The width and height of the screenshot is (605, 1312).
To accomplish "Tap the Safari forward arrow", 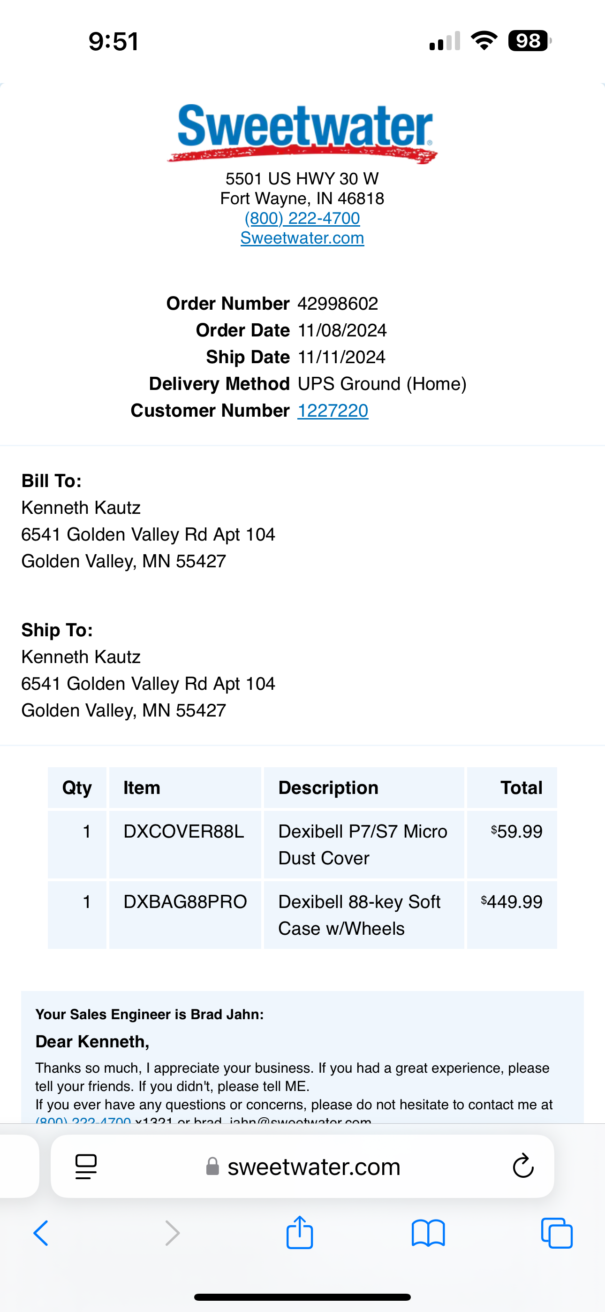I will [x=172, y=1233].
